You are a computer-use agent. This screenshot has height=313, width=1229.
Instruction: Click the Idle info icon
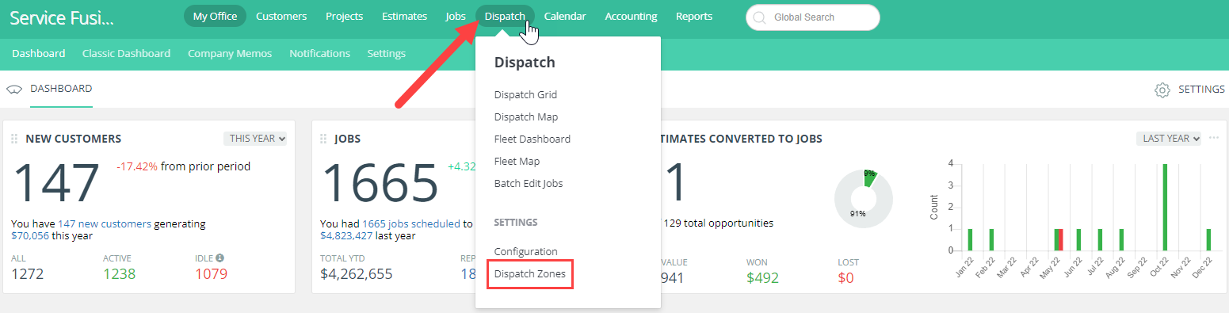click(219, 258)
